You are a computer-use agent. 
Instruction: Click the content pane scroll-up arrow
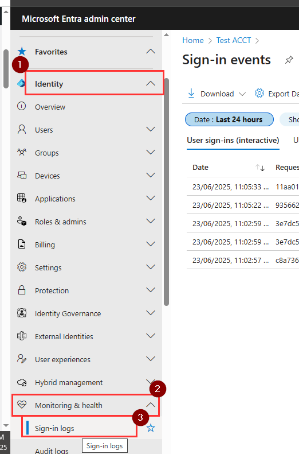click(x=166, y=35)
